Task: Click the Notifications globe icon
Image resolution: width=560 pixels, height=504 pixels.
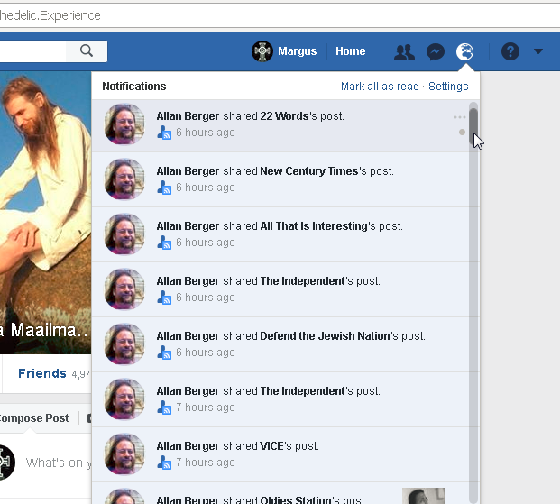Action: point(464,51)
